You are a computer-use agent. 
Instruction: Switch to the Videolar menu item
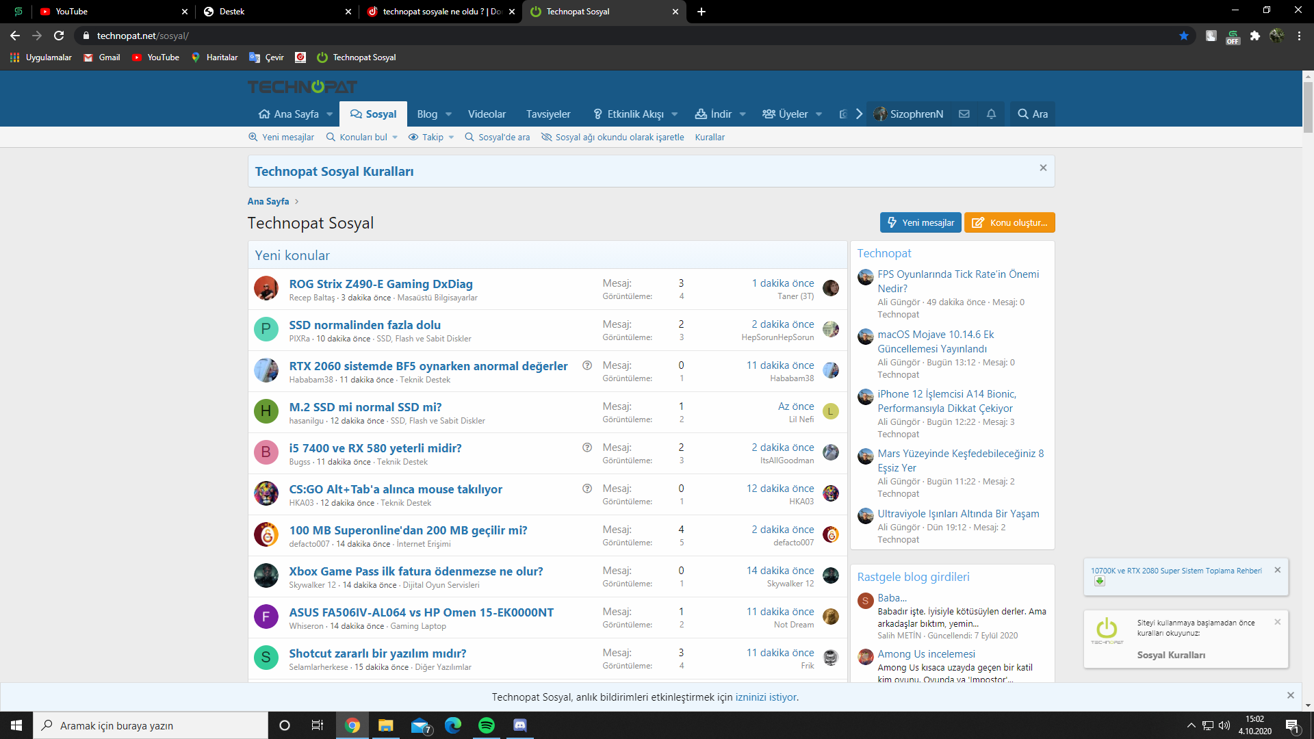[x=487, y=114]
